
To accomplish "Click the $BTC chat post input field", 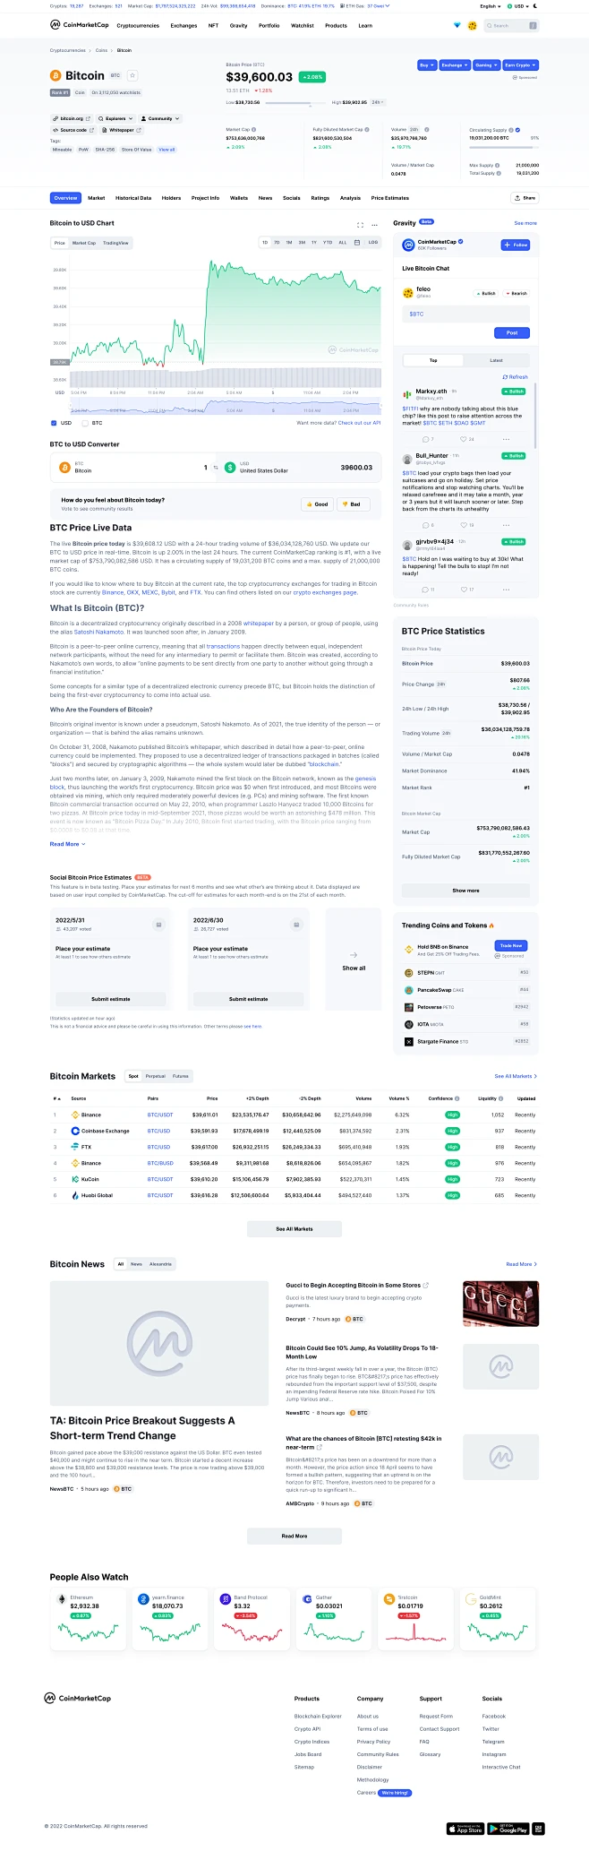I will 465,314.
